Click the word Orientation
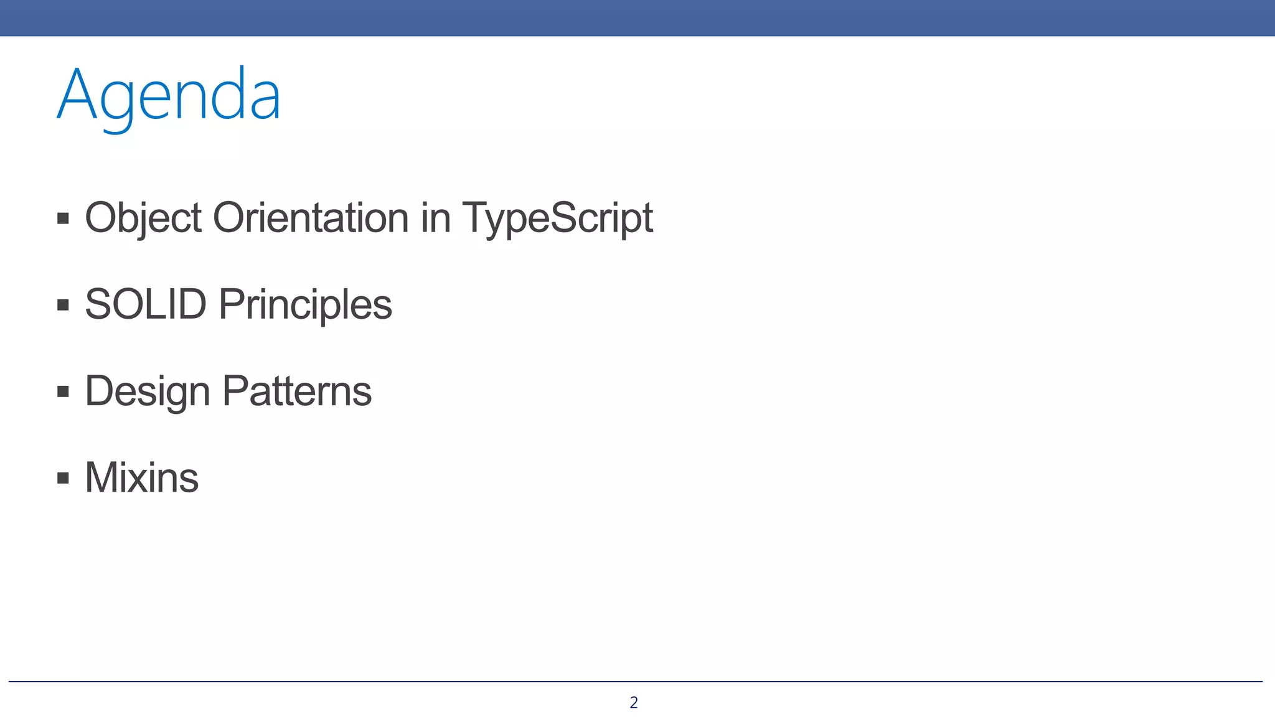 [x=311, y=218]
